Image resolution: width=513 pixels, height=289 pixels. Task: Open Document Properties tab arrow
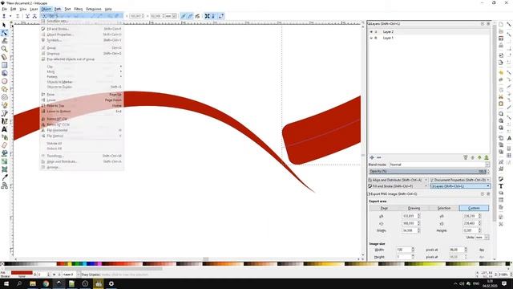click(x=488, y=180)
